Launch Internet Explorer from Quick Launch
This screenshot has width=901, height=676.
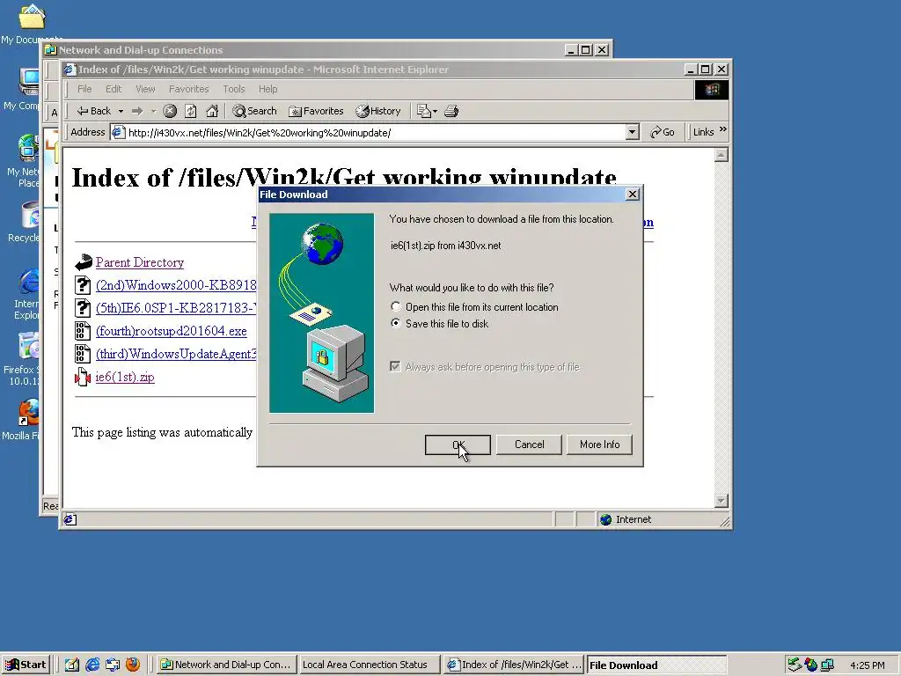[92, 665]
